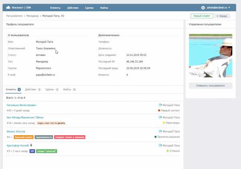Click last login value 23.06.2019 20:06:04
This screenshot has height=169, width=241.
pyautogui.click(x=138, y=68)
